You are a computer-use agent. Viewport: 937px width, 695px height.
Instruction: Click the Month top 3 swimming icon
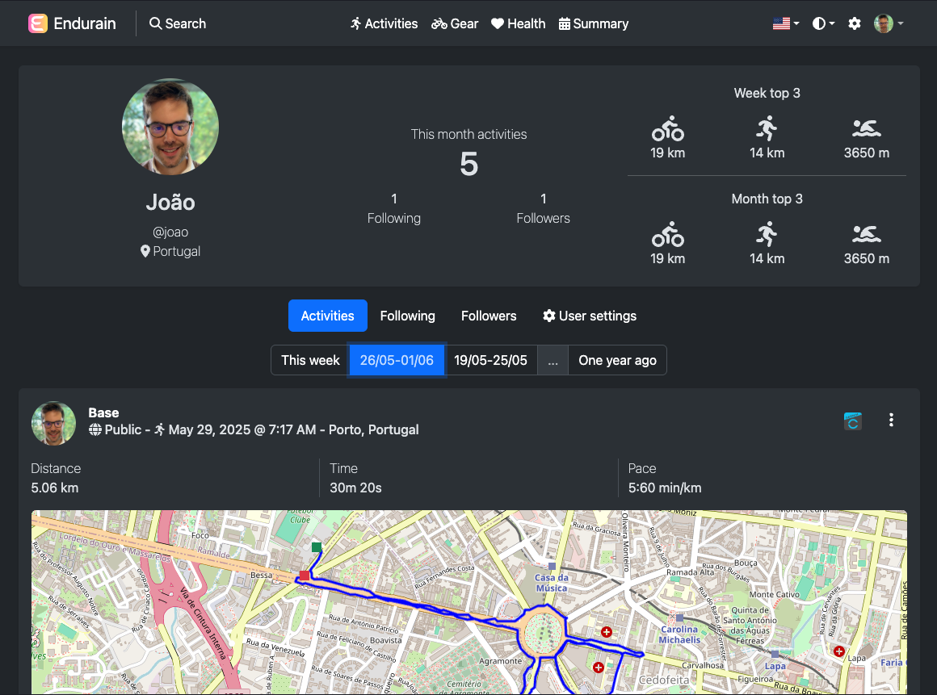867,234
